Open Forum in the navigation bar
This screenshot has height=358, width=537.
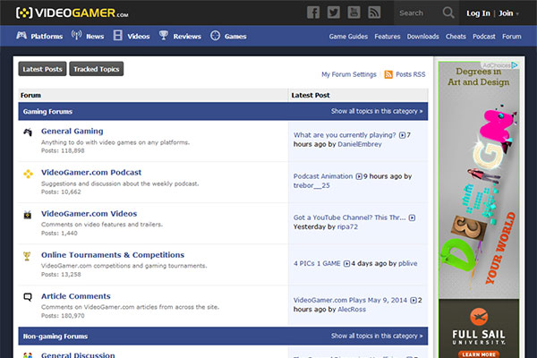(x=512, y=37)
